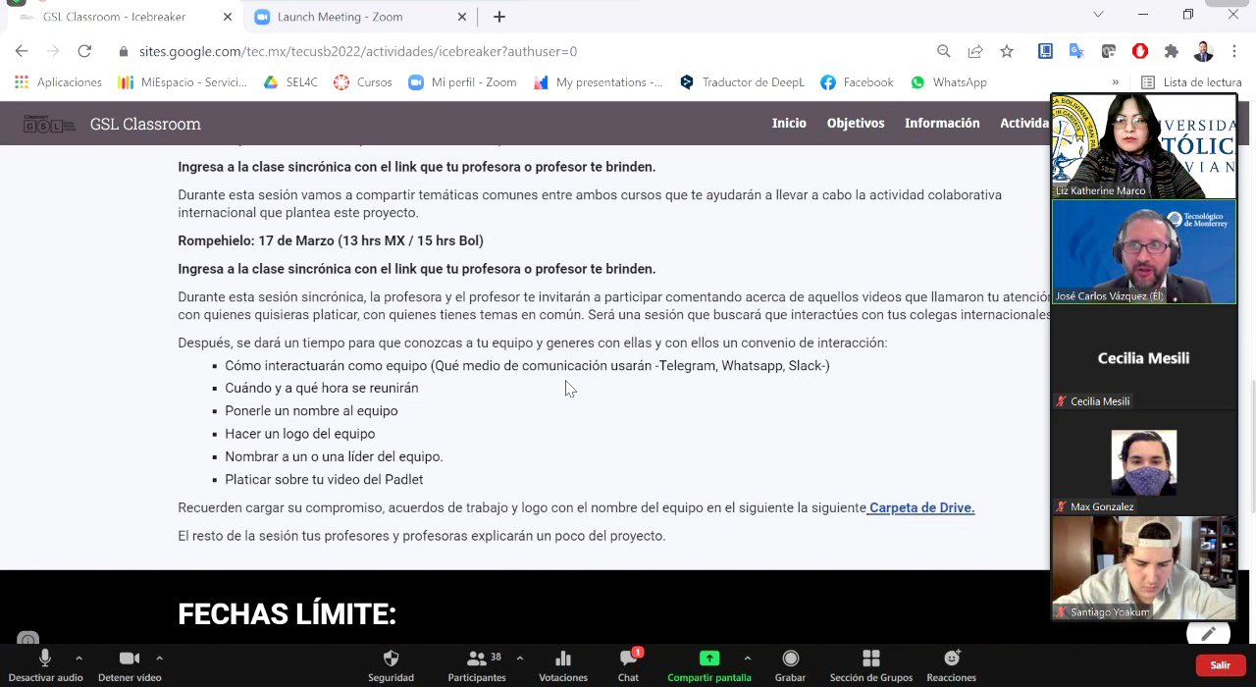Image resolution: width=1256 pixels, height=687 pixels.
Task: Open Votaciones polls icon
Action: pos(562,660)
